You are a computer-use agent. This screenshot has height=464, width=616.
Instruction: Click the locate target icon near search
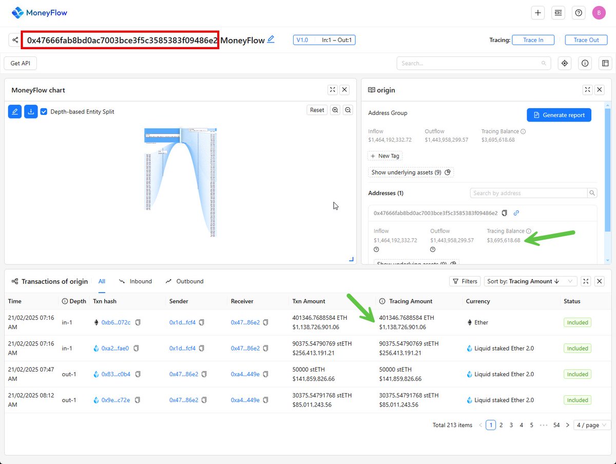pyautogui.click(x=565, y=63)
